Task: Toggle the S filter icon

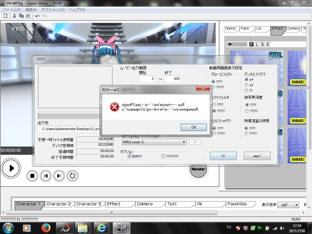Action: (262, 44)
